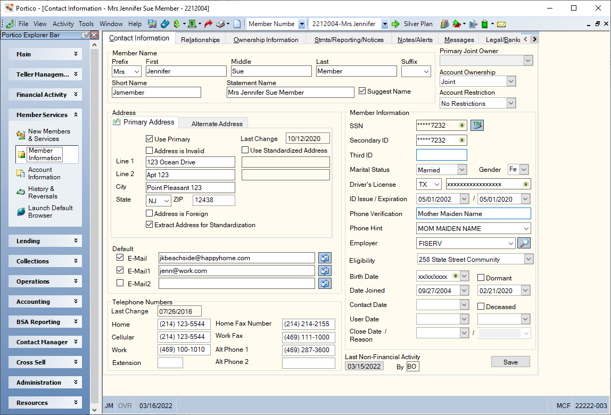Open the Account Ownership dropdown
This screenshot has height=415, width=611.
click(x=511, y=81)
